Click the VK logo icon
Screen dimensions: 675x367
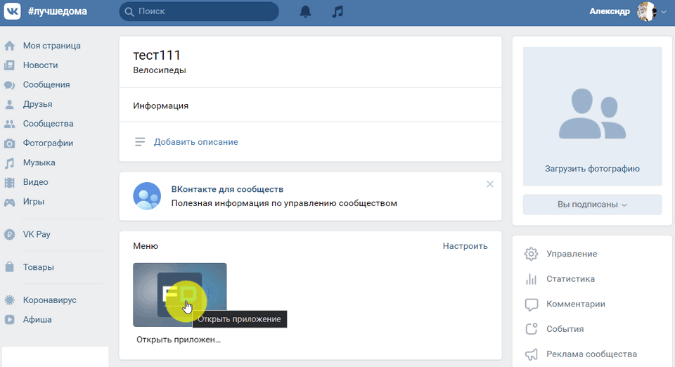[x=14, y=12]
